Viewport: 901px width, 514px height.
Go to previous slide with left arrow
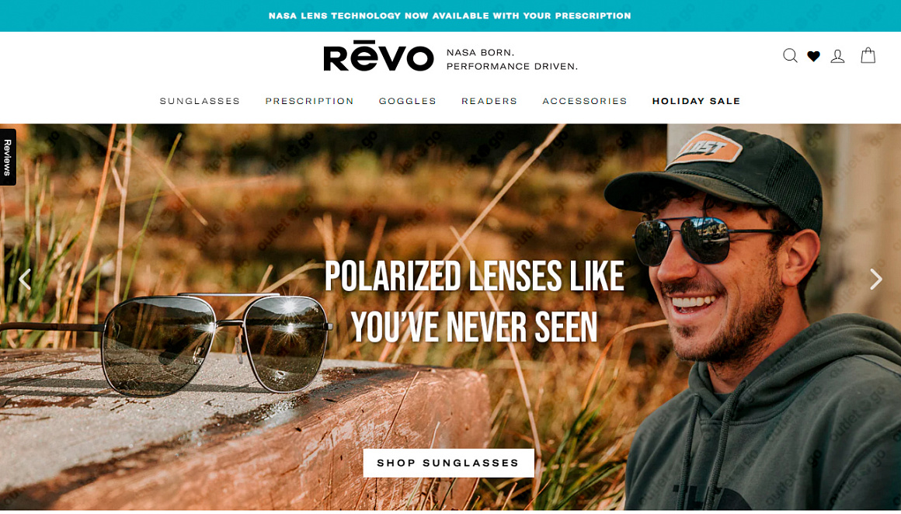tap(25, 279)
